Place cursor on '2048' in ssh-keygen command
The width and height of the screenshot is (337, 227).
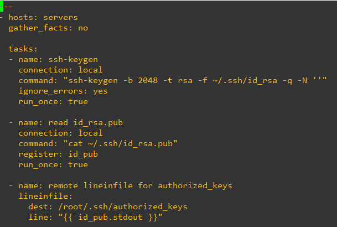coord(148,80)
